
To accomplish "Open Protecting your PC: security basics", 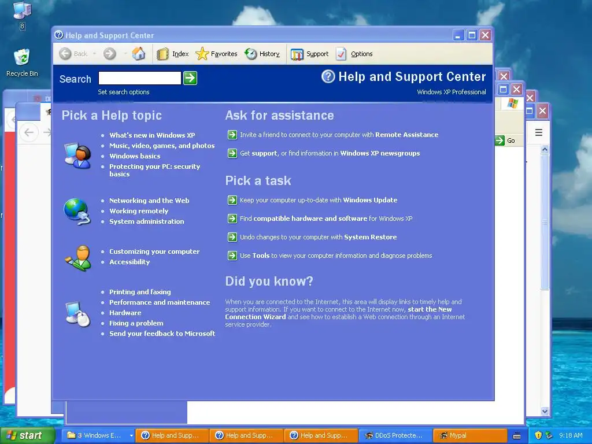I will pyautogui.click(x=154, y=171).
